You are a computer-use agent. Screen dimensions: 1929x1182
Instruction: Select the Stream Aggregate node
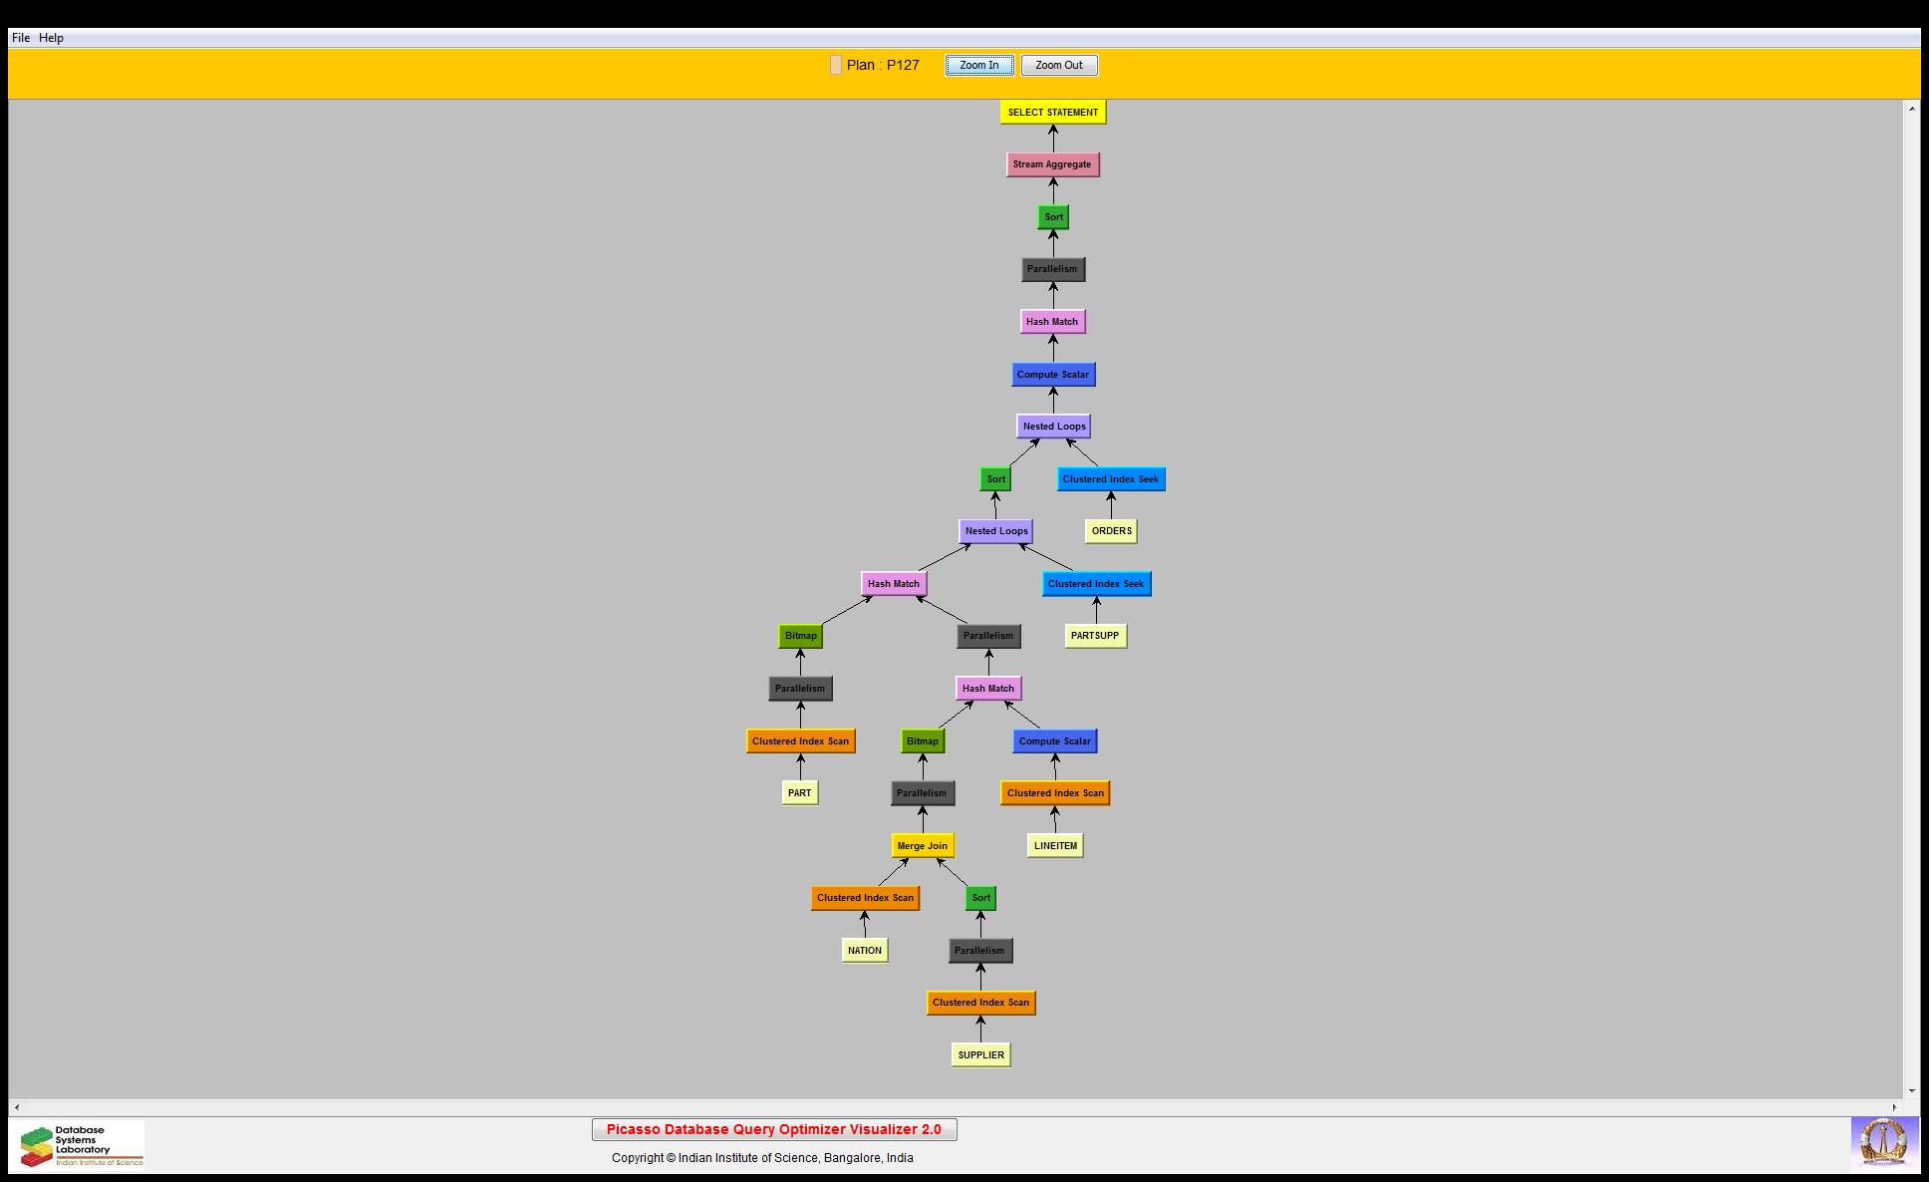point(1052,164)
